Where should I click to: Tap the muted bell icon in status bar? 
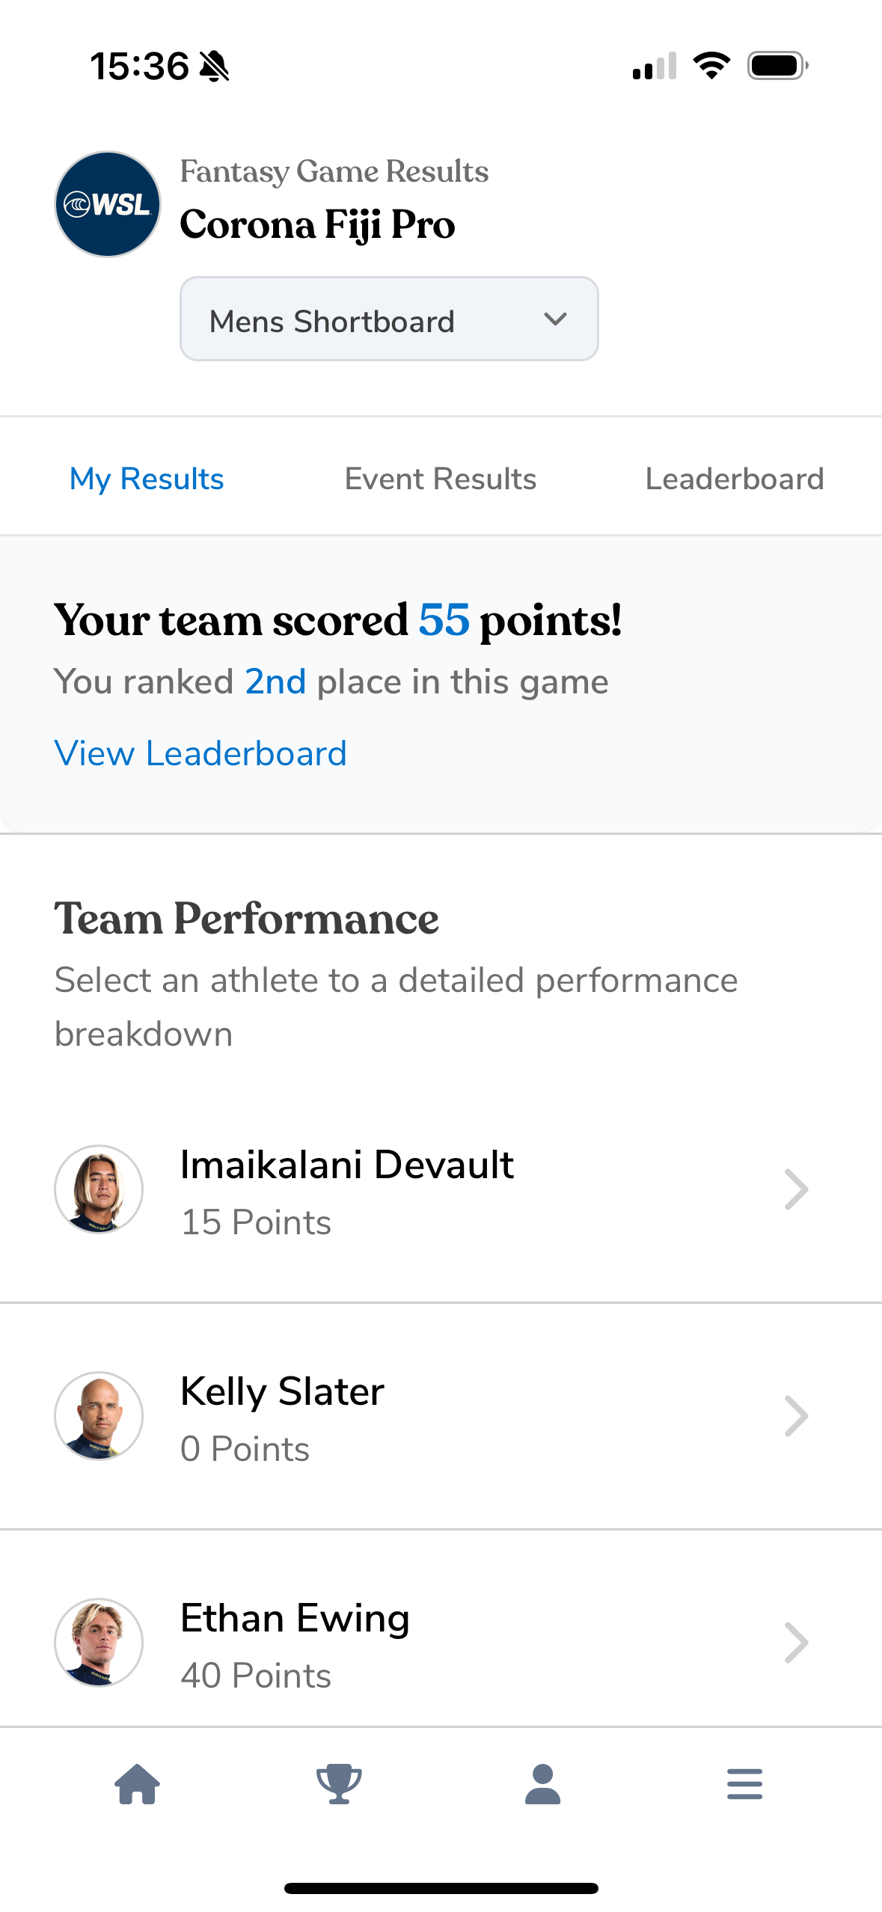point(215,67)
